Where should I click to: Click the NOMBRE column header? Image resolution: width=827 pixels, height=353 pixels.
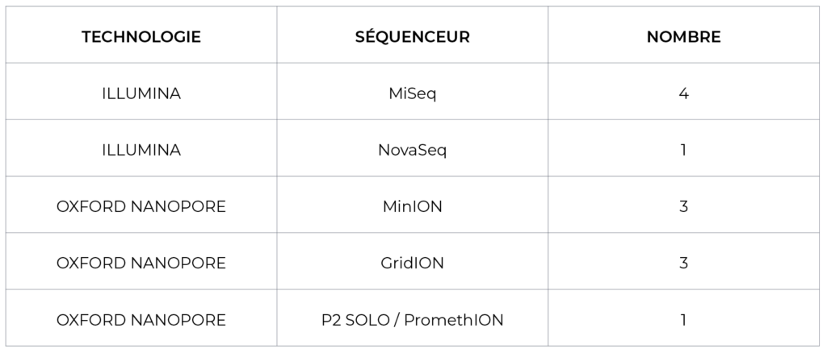click(x=683, y=37)
